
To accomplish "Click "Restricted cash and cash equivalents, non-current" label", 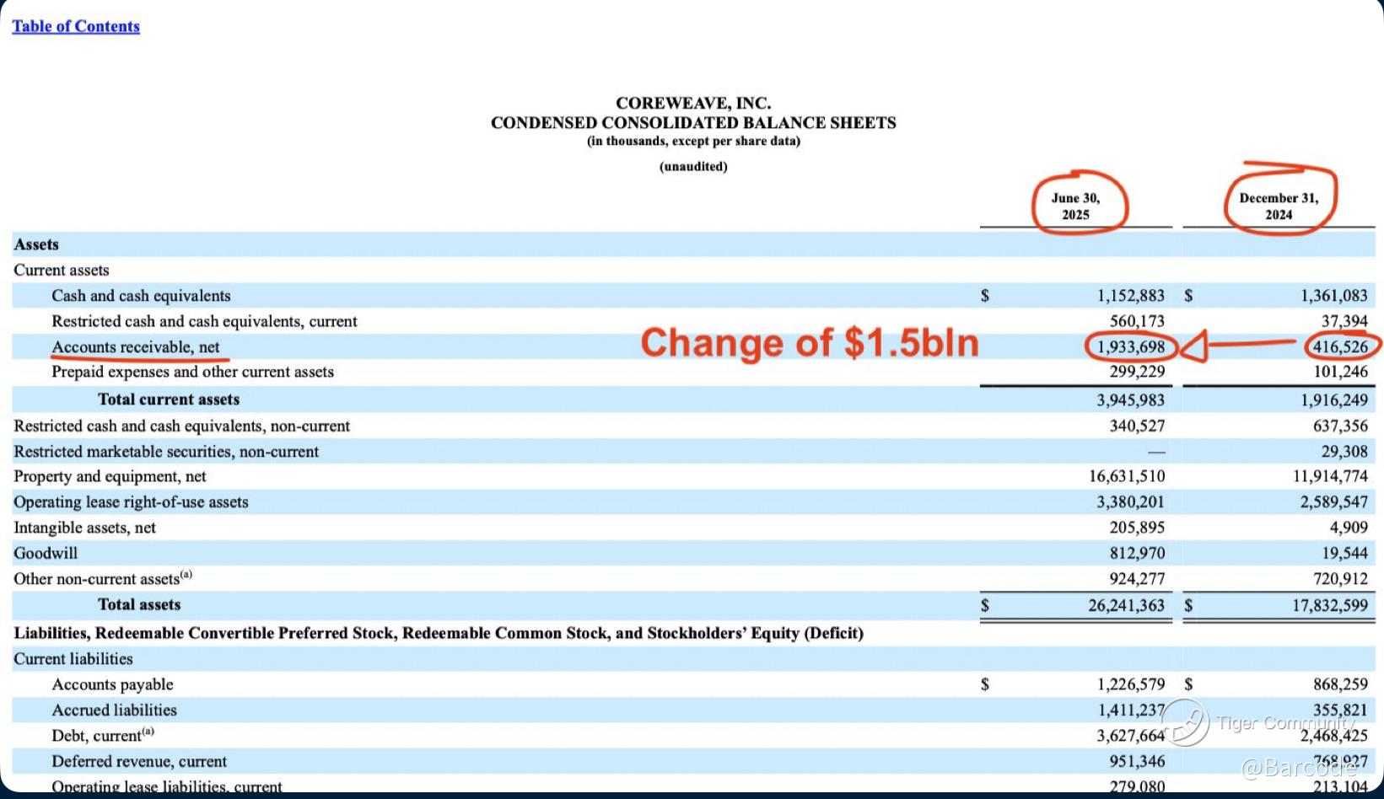I will (x=181, y=426).
